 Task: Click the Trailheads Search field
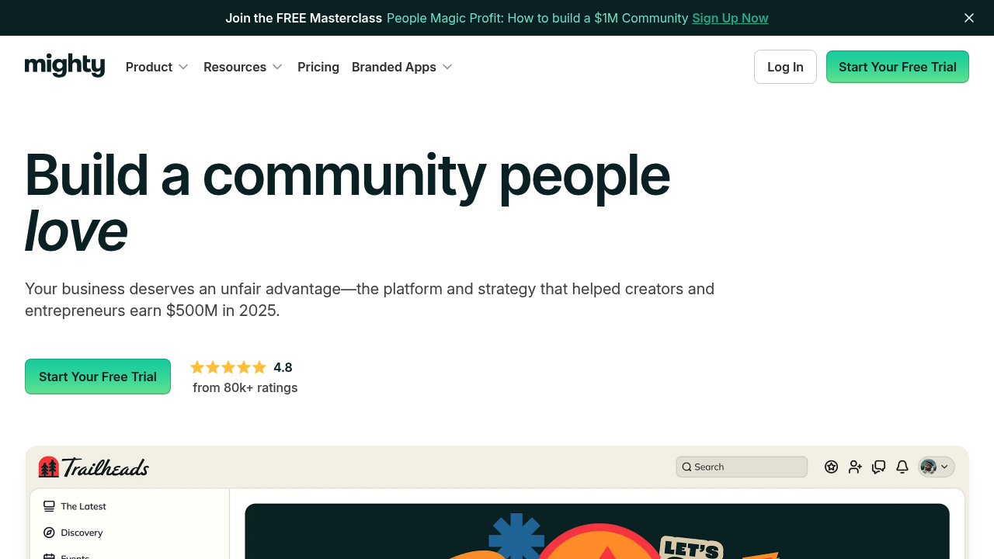coord(742,467)
